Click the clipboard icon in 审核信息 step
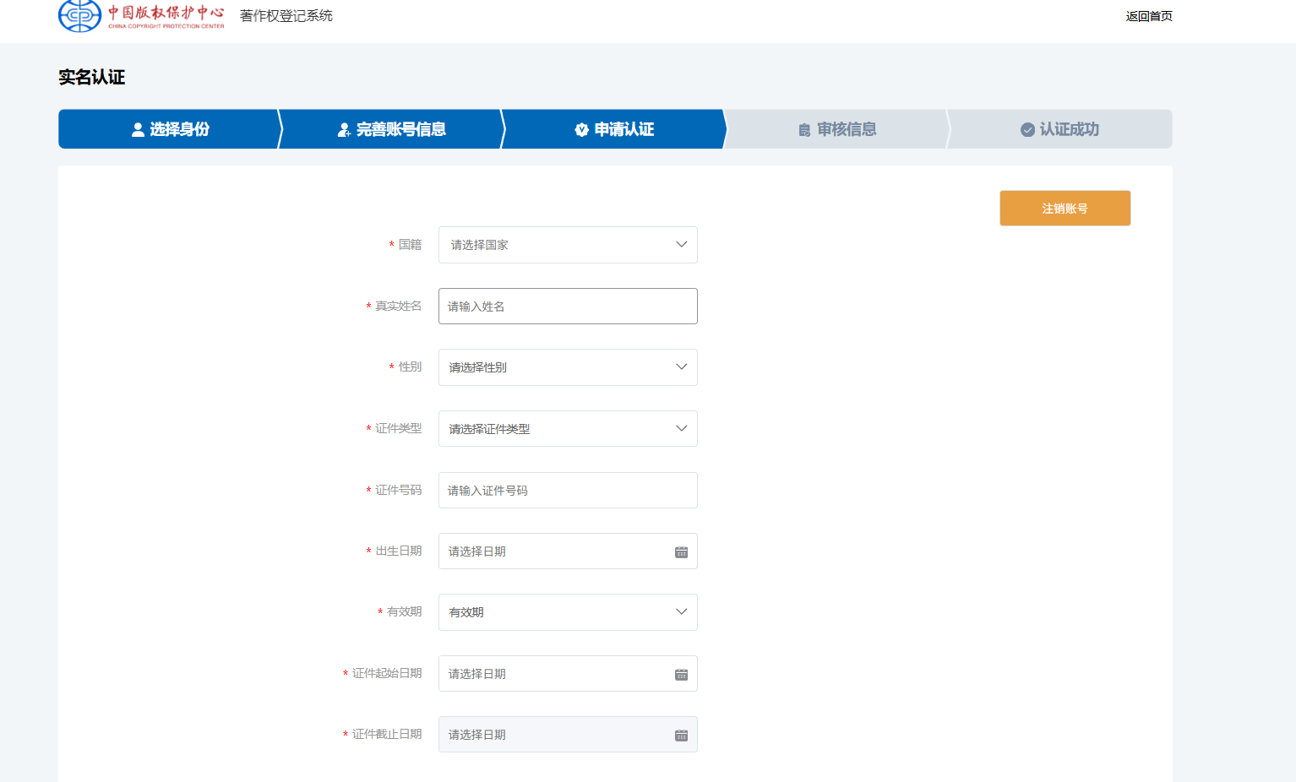This screenshot has height=782, width=1296. click(804, 129)
